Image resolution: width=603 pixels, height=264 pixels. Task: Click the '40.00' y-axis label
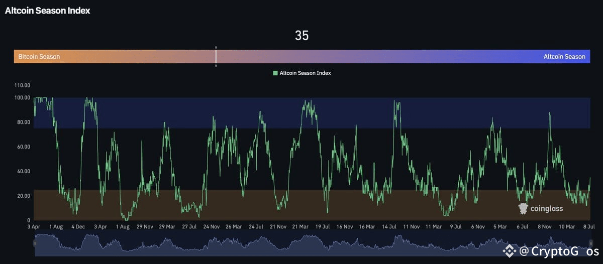23,171
